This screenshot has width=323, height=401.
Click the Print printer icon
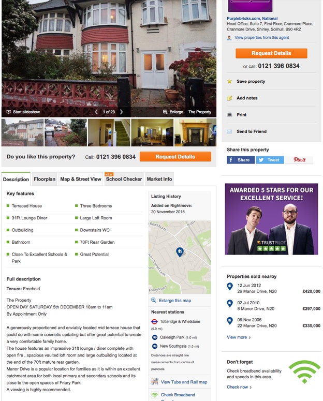point(229,115)
